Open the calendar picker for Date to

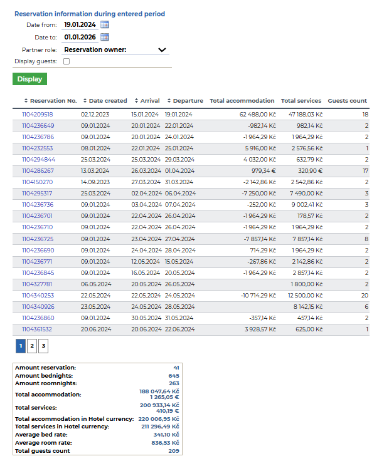point(105,37)
